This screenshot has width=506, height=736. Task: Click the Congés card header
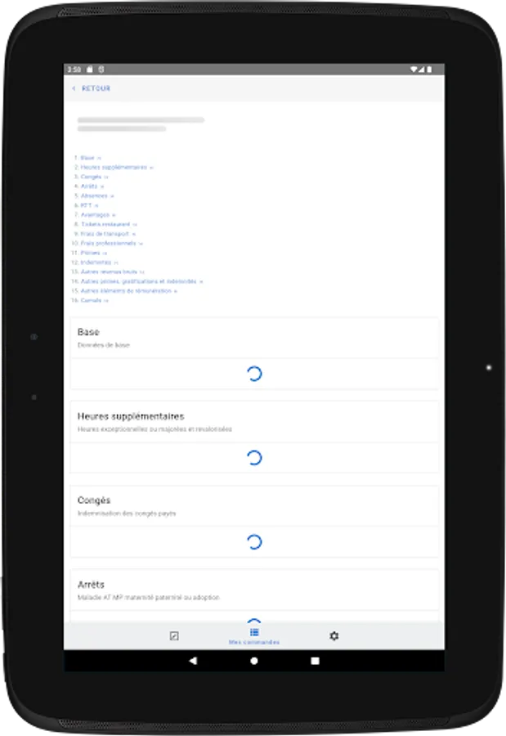coord(254,506)
